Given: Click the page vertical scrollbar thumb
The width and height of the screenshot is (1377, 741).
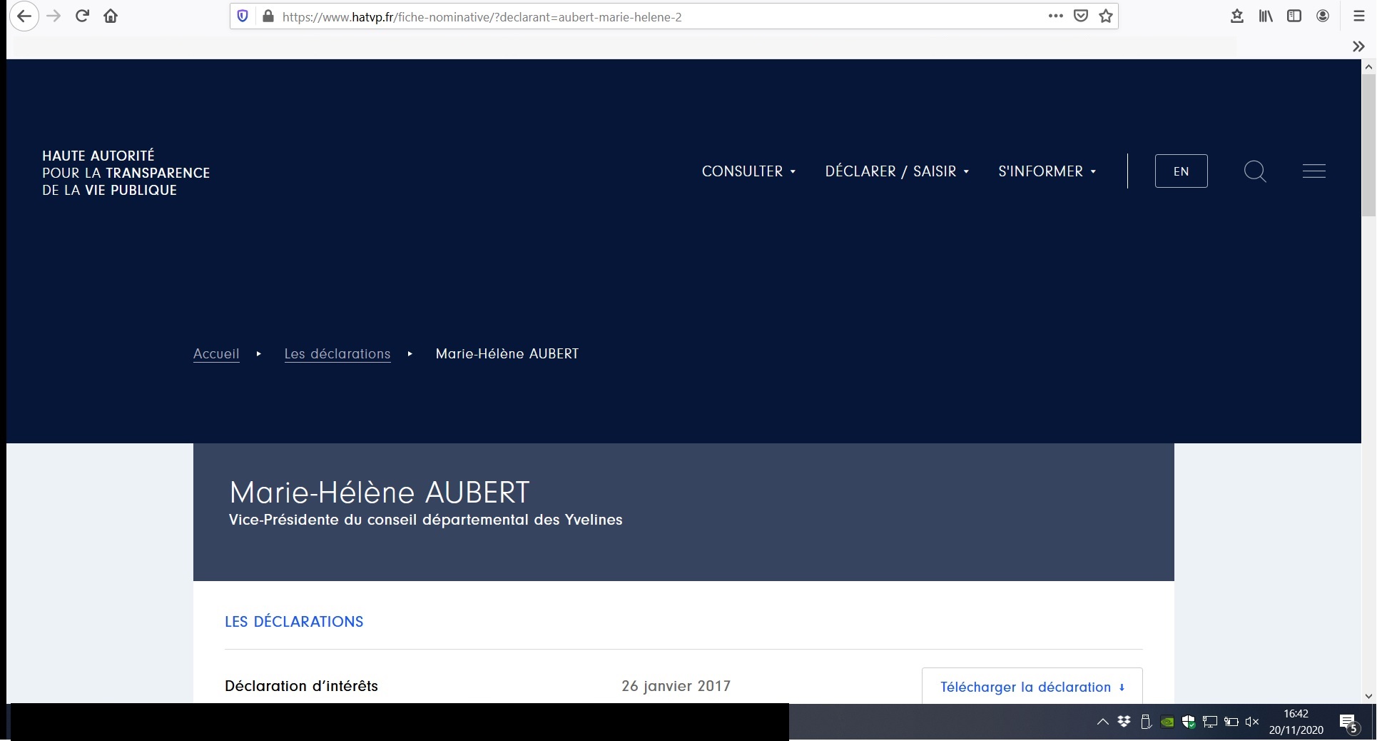Looking at the screenshot, I should [1368, 145].
